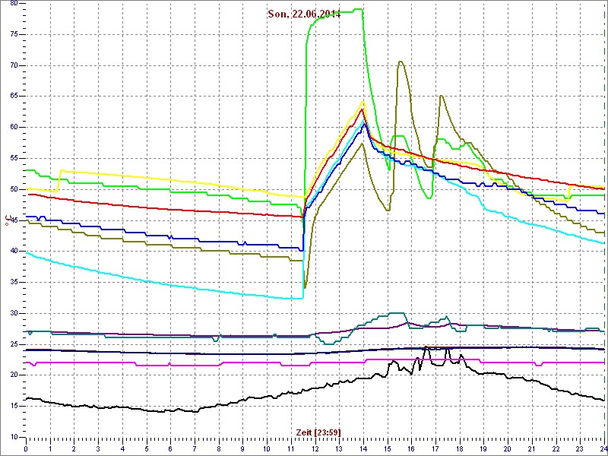
Task: Click hour 2 on the time axis
Action: point(74,449)
